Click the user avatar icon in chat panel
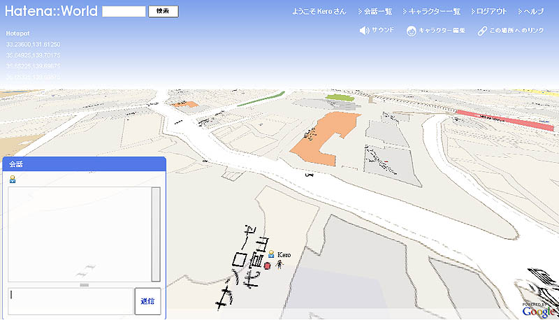The image size is (559, 320). tap(13, 179)
